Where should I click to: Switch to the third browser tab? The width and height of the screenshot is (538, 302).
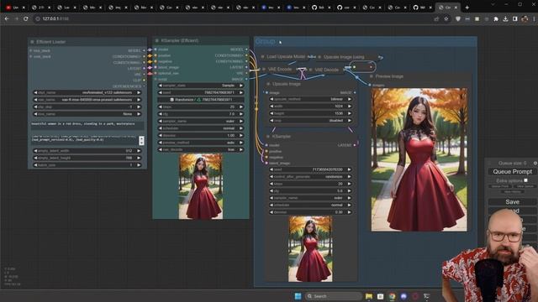click(66, 8)
